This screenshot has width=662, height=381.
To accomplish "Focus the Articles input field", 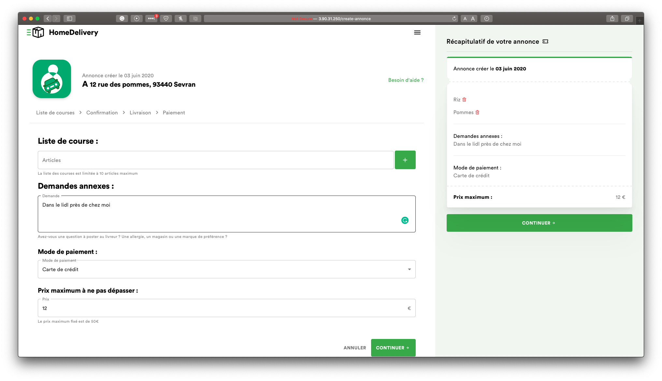I will [x=215, y=160].
